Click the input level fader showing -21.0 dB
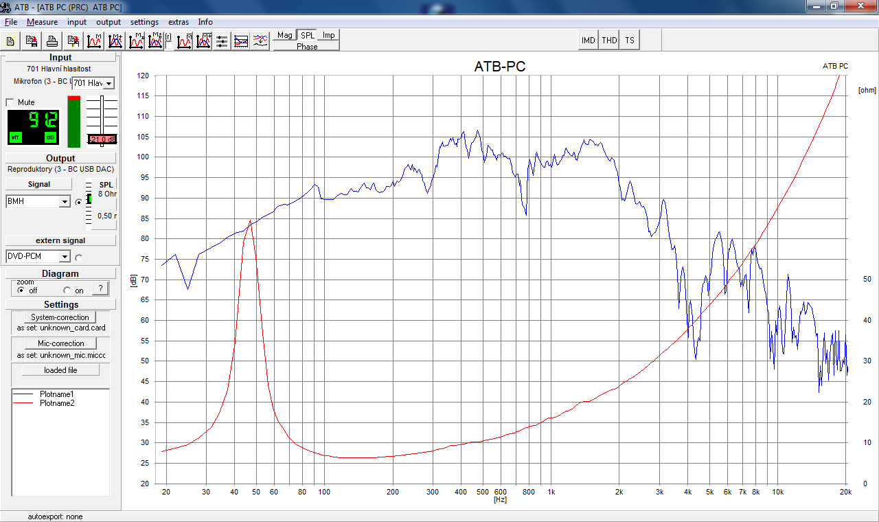The width and height of the screenshot is (879, 522). pos(102,139)
